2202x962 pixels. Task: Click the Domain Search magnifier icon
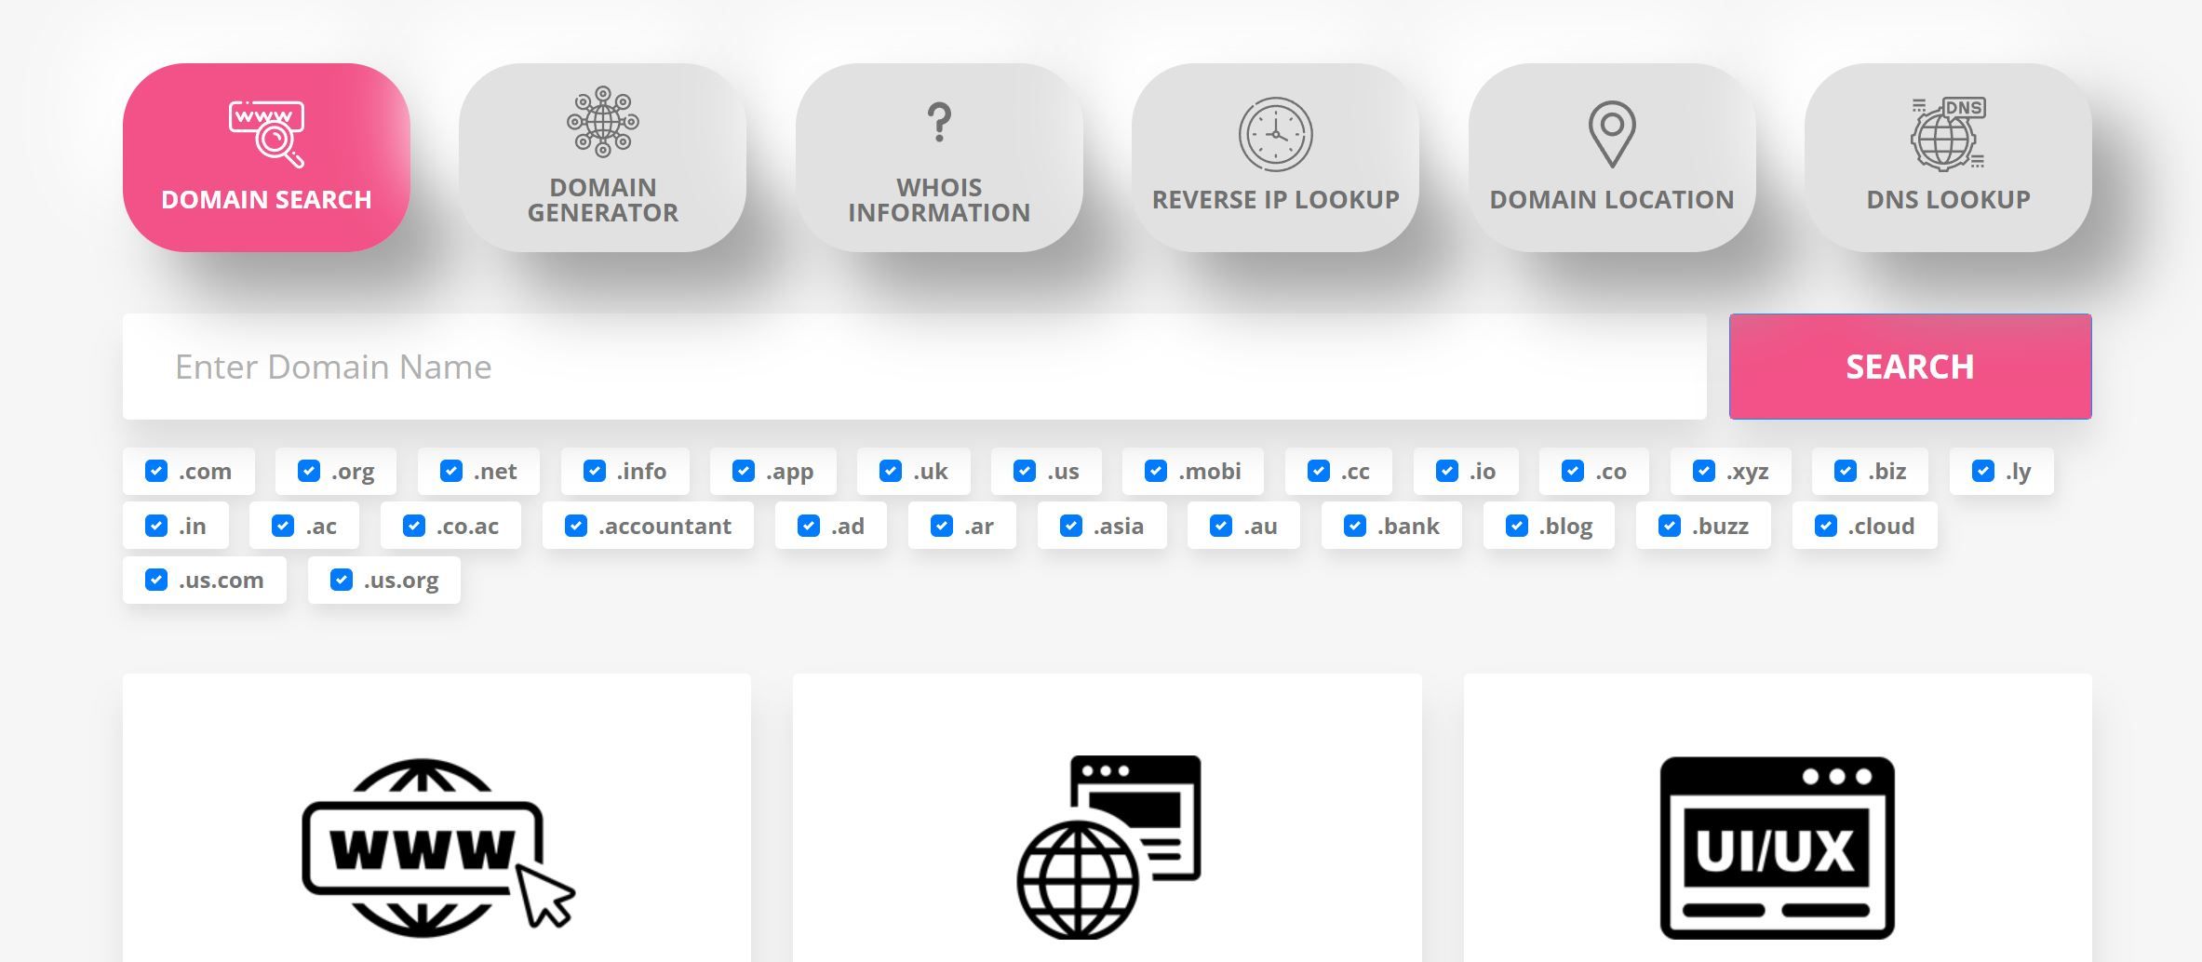pyautogui.click(x=266, y=130)
